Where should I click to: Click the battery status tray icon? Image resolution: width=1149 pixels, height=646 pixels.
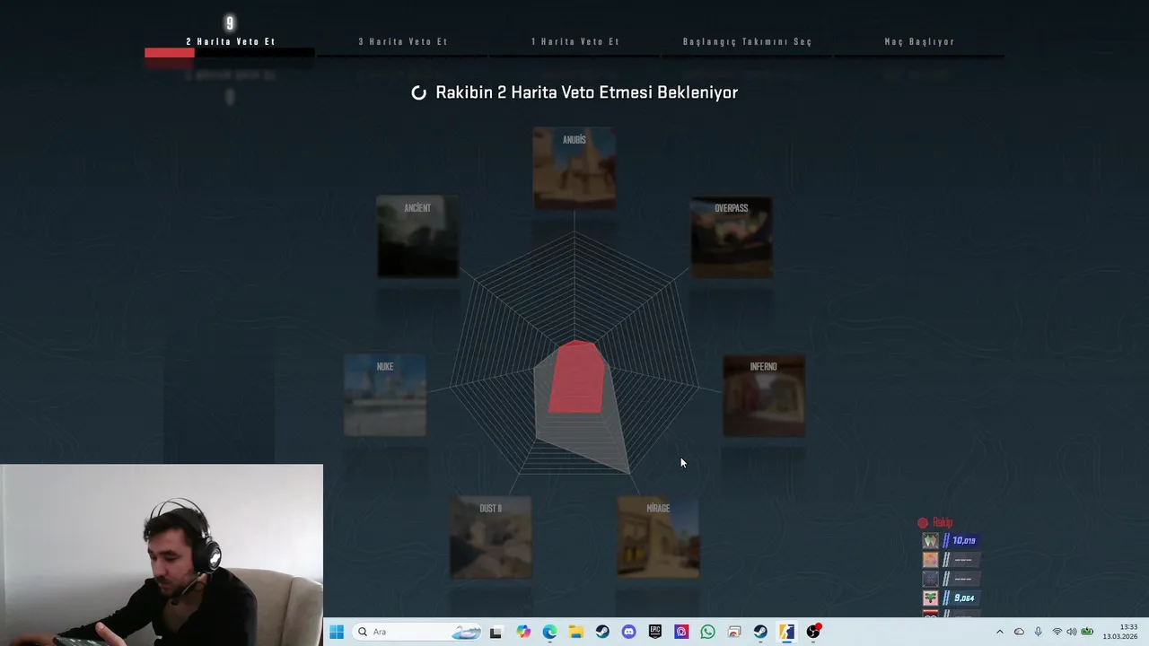pos(1087,632)
